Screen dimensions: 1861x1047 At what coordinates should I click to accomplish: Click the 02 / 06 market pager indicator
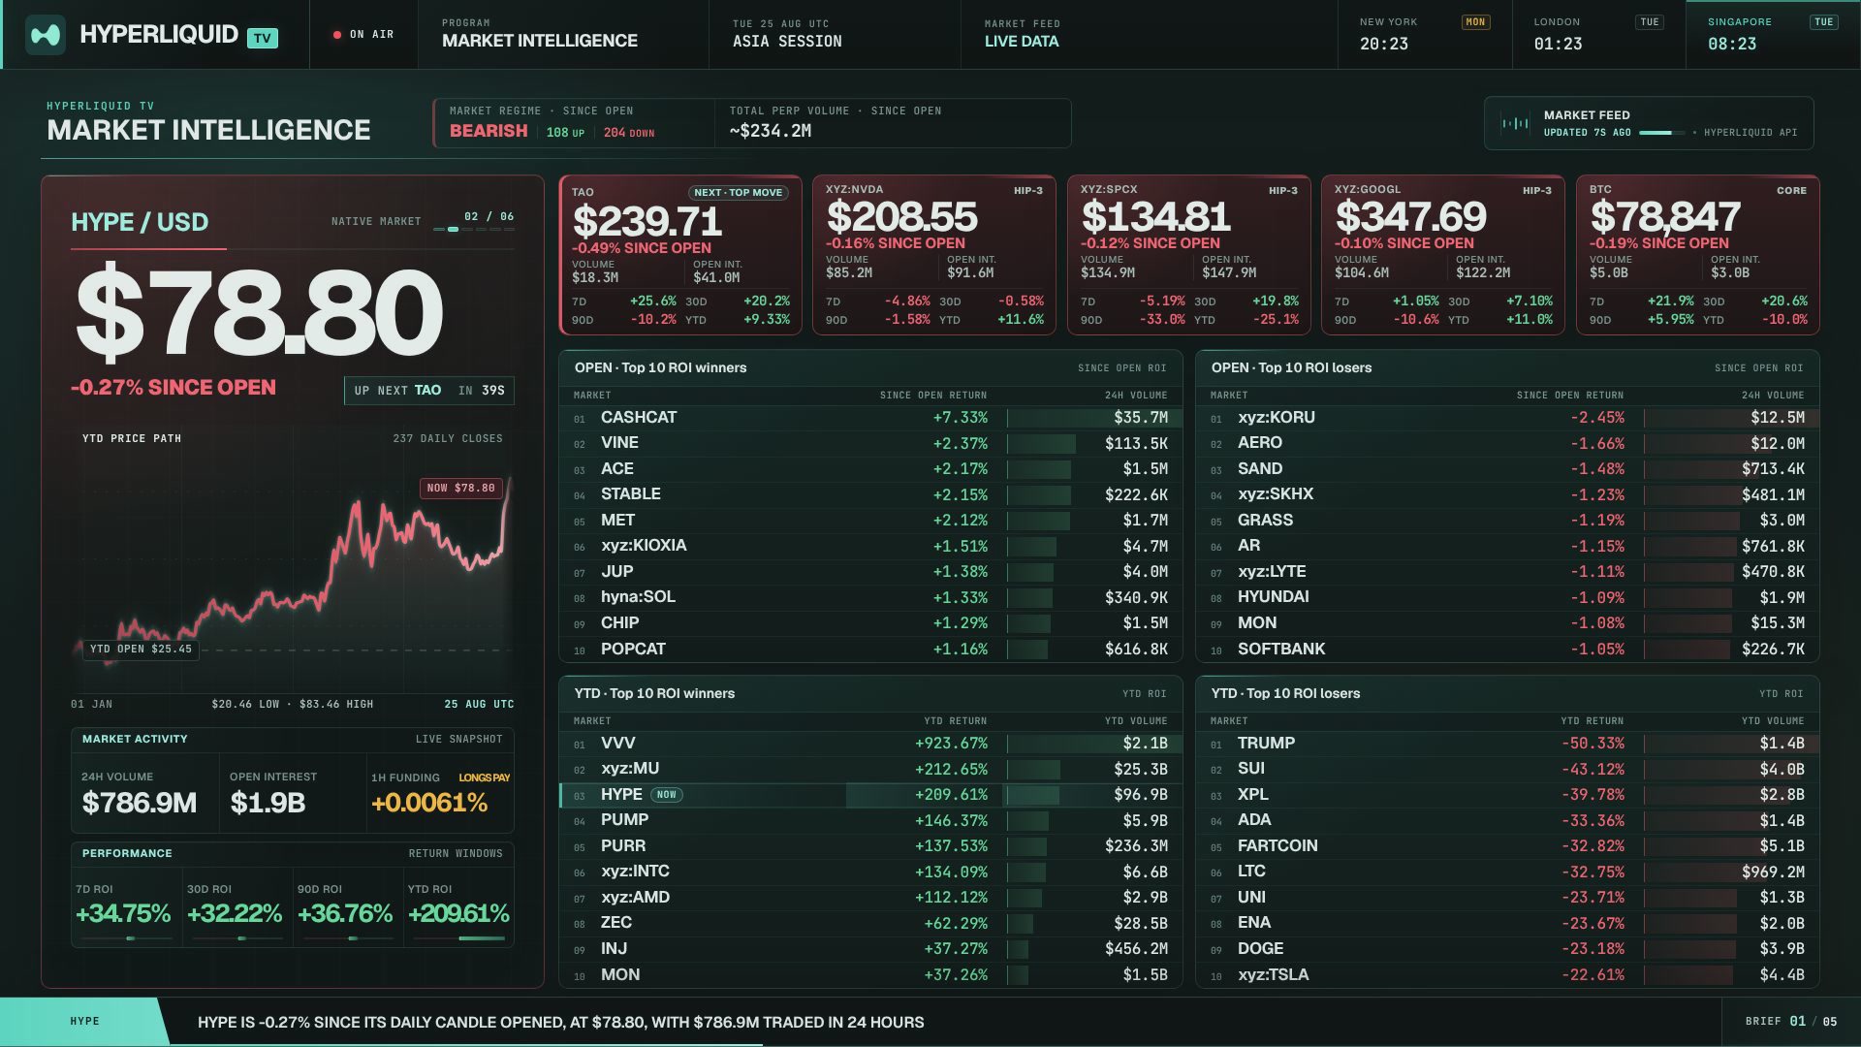(474, 221)
